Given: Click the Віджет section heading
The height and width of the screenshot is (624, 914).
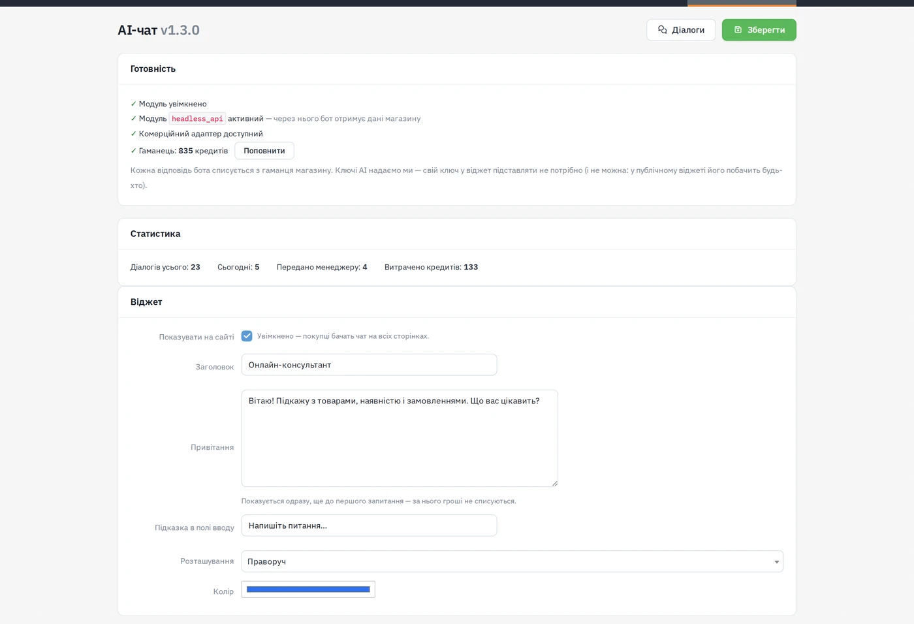Looking at the screenshot, I should click(146, 302).
